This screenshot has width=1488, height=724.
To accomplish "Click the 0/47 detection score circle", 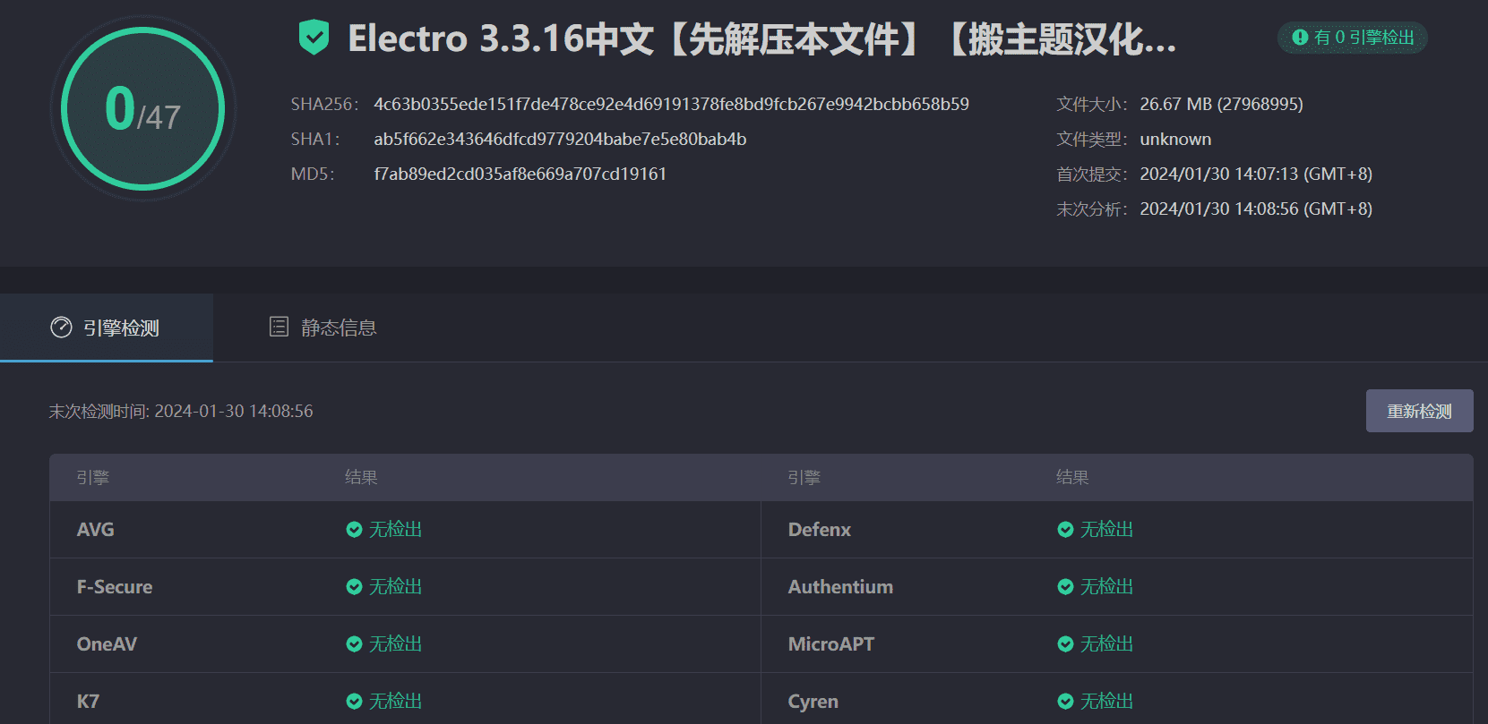I will point(143,108).
